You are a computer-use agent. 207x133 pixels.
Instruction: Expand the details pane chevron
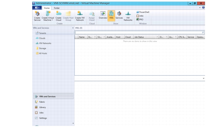[x=203, y=78]
